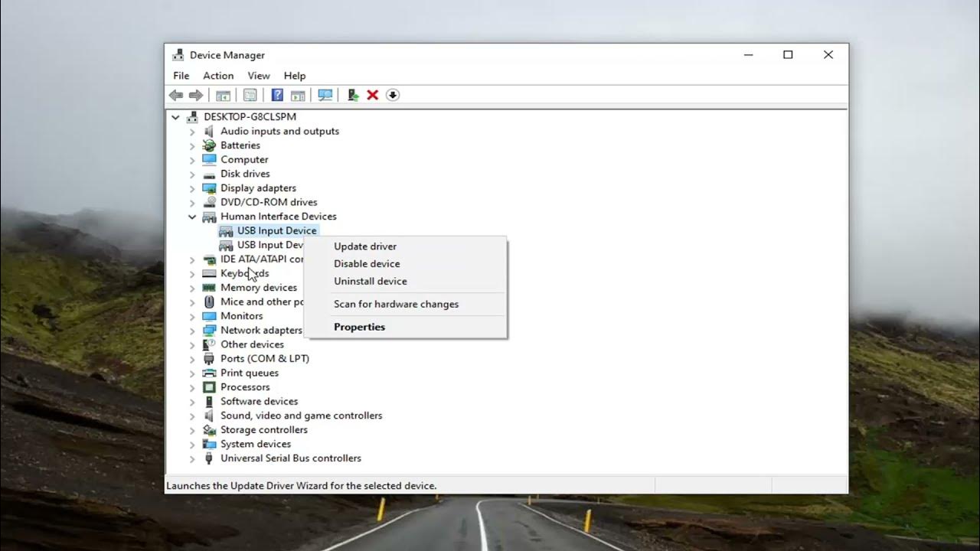Expand the Storage controllers chevron
This screenshot has width=980, height=551.
(x=192, y=430)
